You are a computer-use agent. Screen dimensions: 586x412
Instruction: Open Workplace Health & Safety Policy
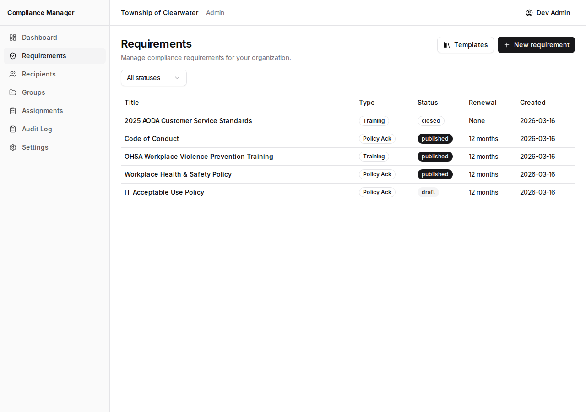click(x=178, y=174)
